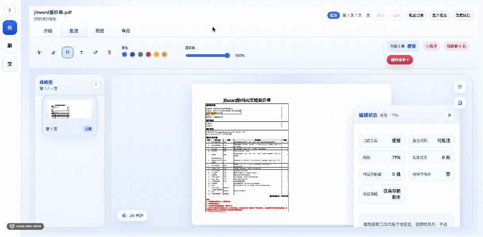Switch to the 视图 tab
The height and width of the screenshot is (237, 483).
(100, 31)
